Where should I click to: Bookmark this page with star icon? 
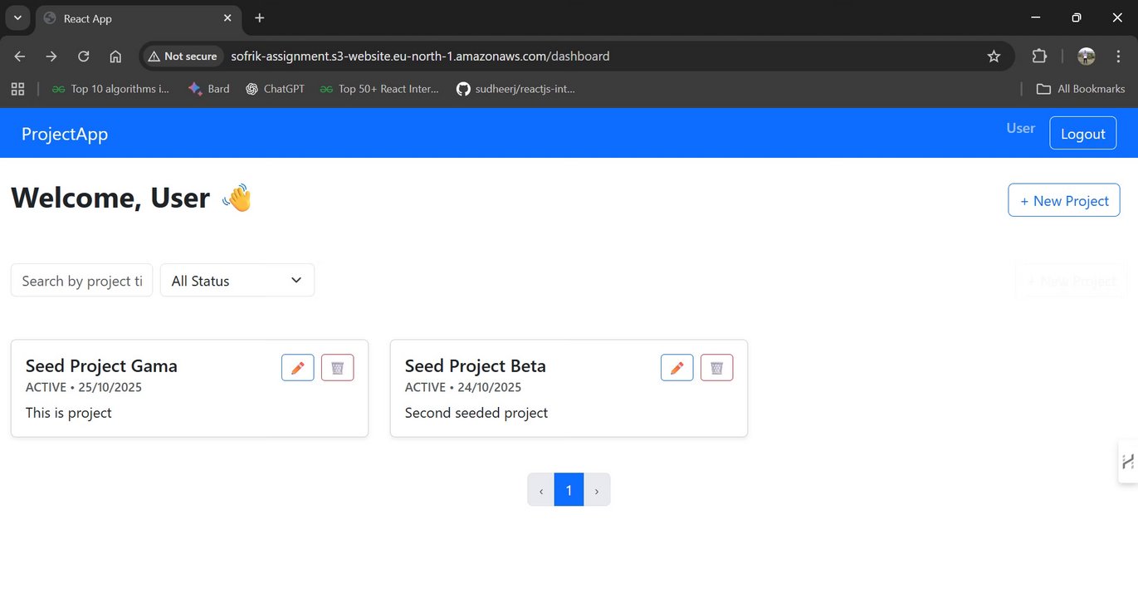[994, 56]
